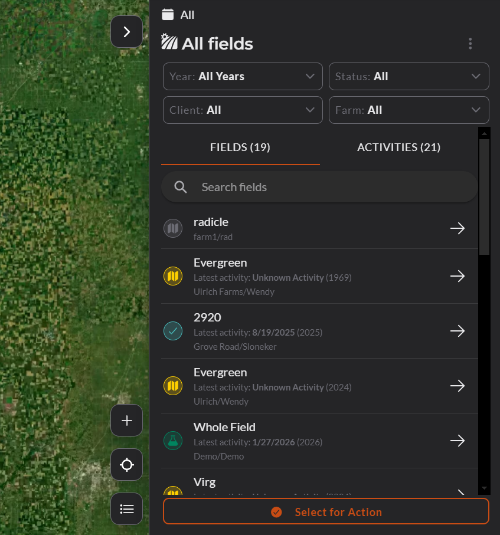Select the 'Virg' field name
This screenshot has height=535, width=500.
coord(205,482)
